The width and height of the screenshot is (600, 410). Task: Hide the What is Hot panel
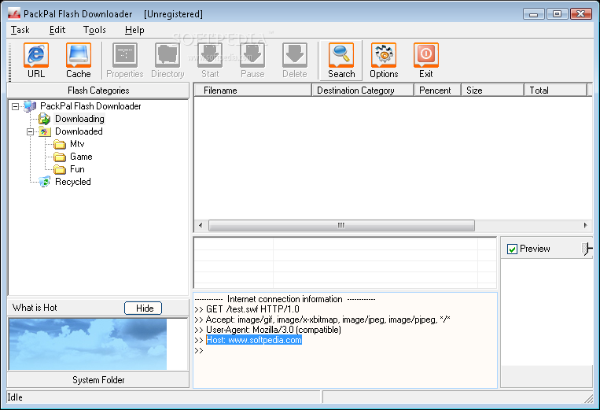point(143,308)
